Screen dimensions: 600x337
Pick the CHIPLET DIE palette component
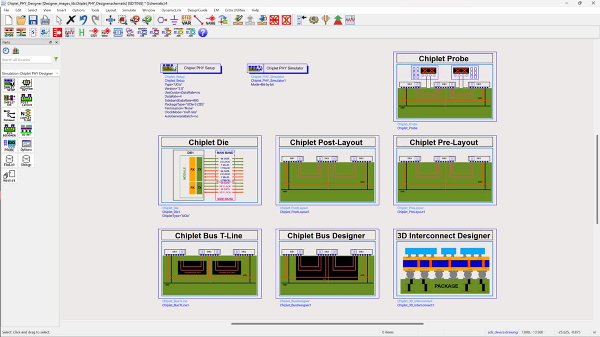pos(9,100)
